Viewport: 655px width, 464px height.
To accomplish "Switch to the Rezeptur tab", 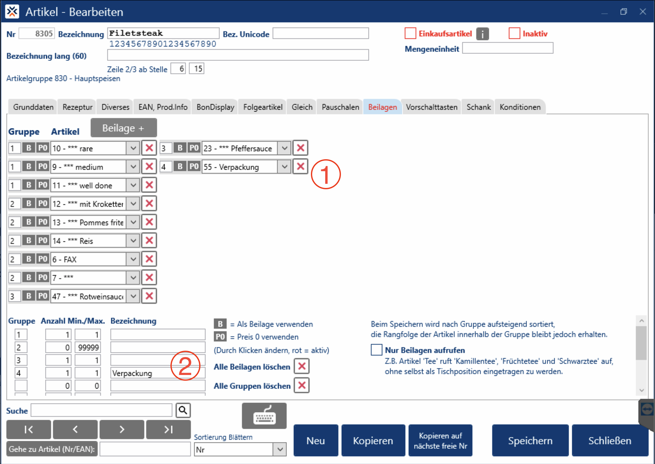I will [76, 107].
